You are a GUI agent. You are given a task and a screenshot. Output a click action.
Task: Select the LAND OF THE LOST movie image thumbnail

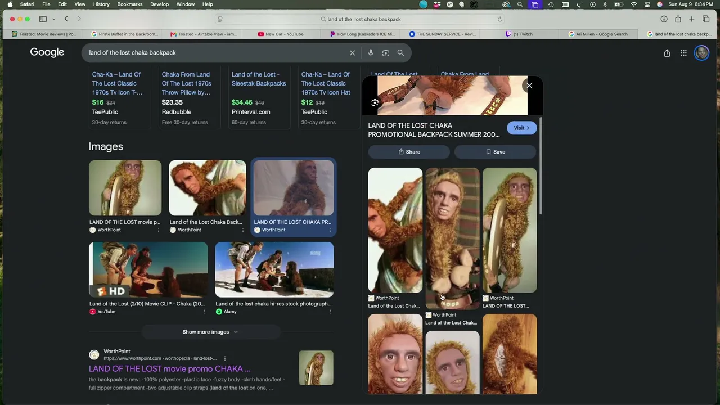point(125,188)
